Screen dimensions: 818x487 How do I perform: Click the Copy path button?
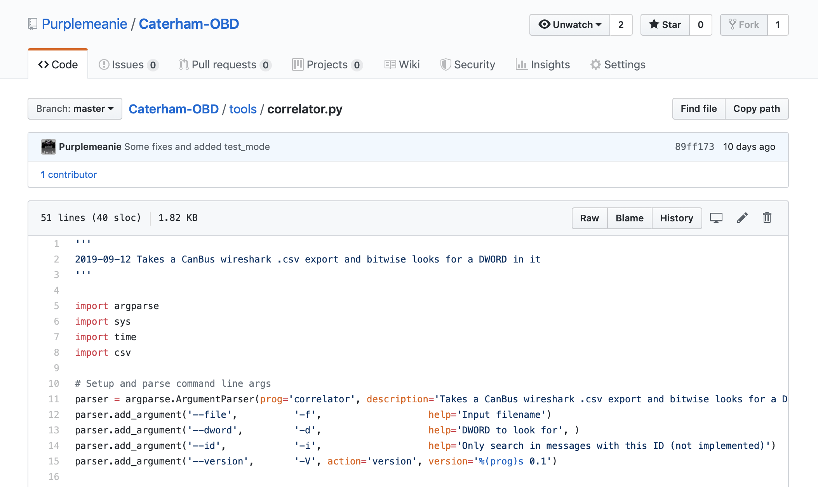pyautogui.click(x=757, y=109)
